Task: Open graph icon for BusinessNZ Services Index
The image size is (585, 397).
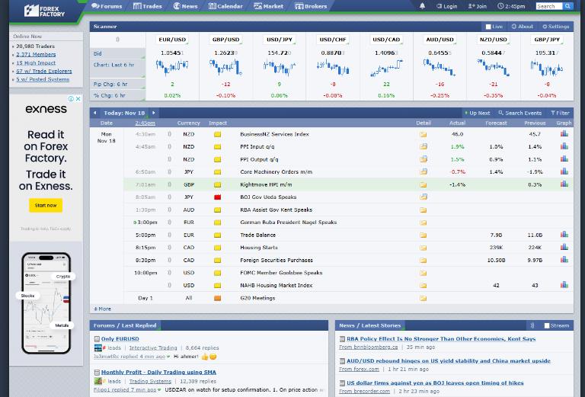Action: pyautogui.click(x=564, y=133)
